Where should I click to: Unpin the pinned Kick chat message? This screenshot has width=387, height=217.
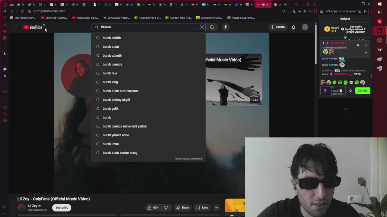358,46
